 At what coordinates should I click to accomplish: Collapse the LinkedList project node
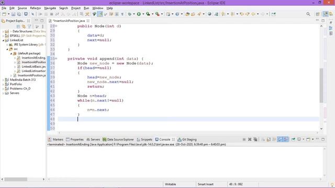(x=3, y=40)
